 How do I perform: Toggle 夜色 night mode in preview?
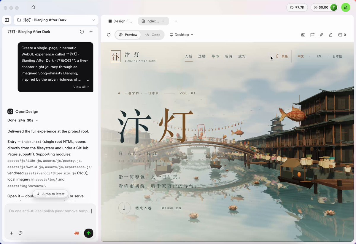[x=282, y=56]
